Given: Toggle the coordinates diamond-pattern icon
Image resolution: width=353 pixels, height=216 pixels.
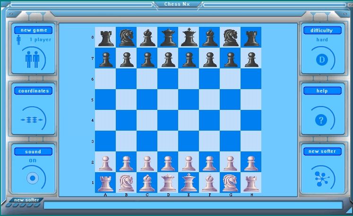Looking at the screenshot, I should click(32, 120).
